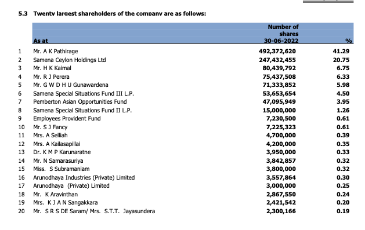Select 'Samena Special Situations Fund II L.P.'
The height and width of the screenshot is (230, 365).
[82, 110]
